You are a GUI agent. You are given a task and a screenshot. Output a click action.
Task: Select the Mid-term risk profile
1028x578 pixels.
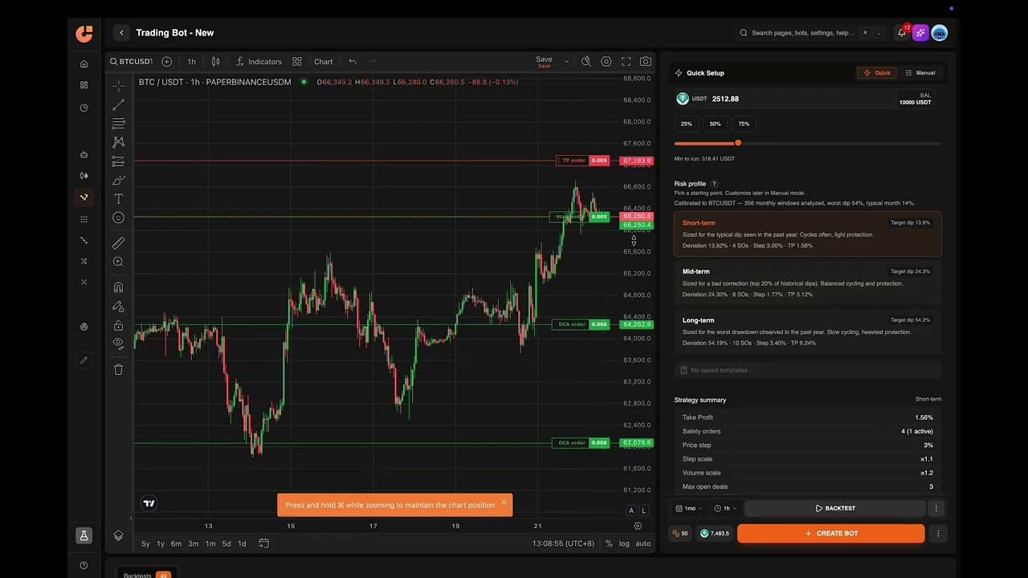pos(807,283)
